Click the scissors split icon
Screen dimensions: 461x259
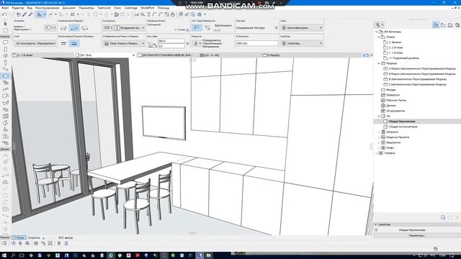(136, 14)
